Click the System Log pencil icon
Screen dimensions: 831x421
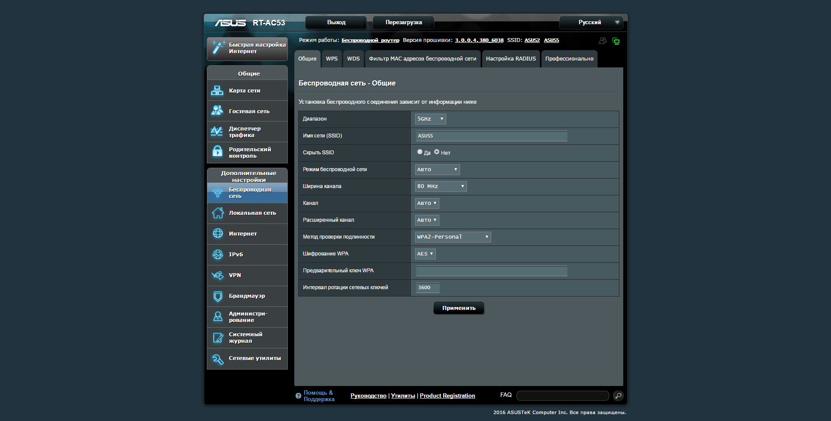coord(218,338)
